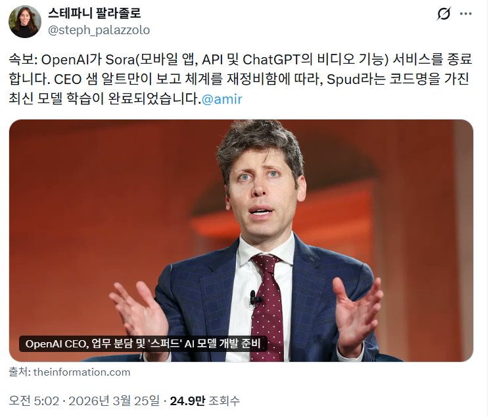
Task: Open the article card preview image
Action: click(x=241, y=240)
